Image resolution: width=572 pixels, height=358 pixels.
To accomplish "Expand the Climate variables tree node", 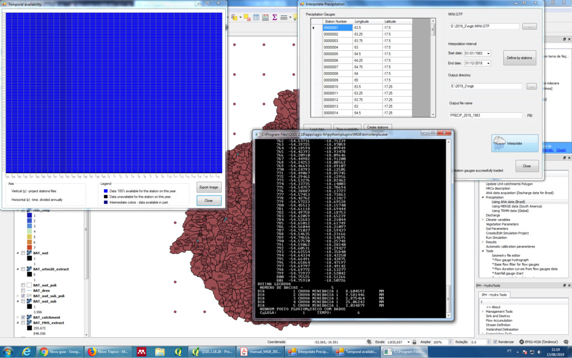I will tap(483, 220).
